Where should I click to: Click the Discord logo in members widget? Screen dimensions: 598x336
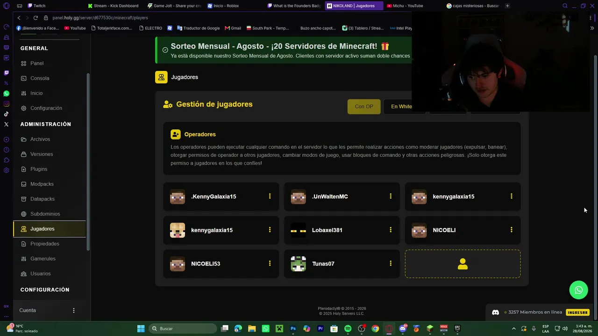(x=496, y=312)
